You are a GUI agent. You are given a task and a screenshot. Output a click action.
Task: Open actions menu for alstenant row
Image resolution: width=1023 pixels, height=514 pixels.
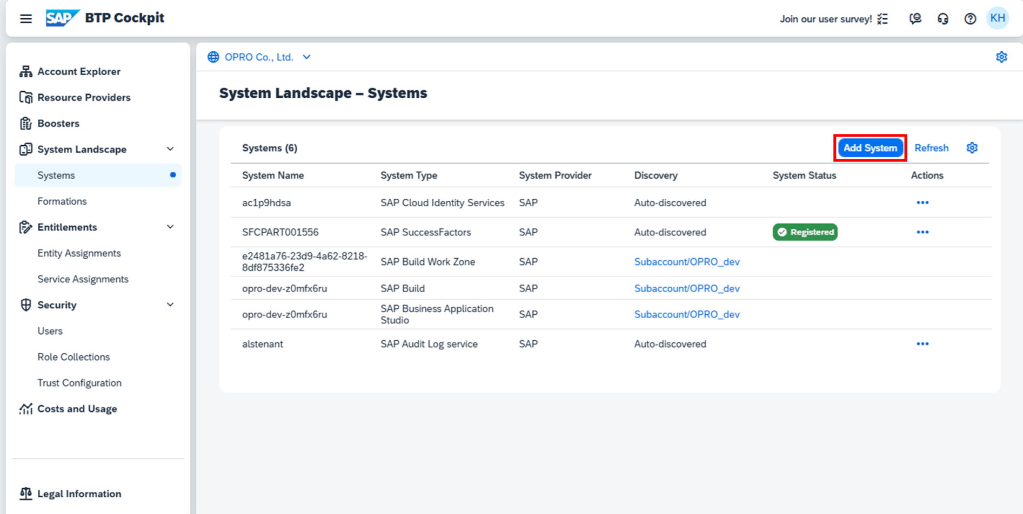(x=922, y=344)
